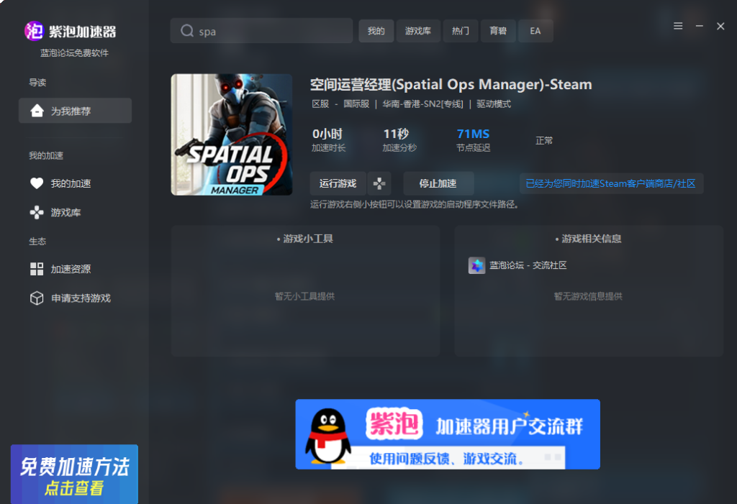Focus the search field containing spa
This screenshot has width=737, height=504.
click(261, 31)
